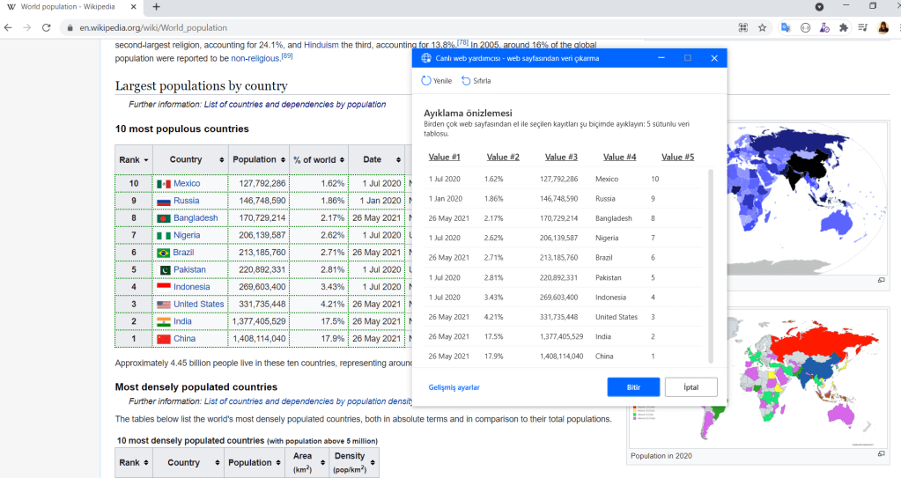This screenshot has height=478, width=901.
Task: Click the user profile avatar in Chrome
Action: (882, 27)
